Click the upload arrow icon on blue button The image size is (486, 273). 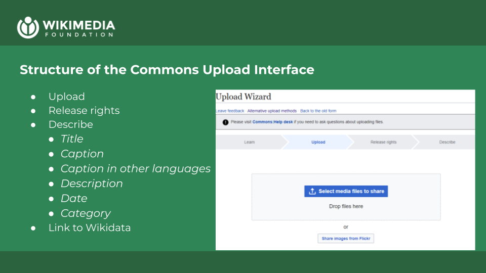click(312, 191)
